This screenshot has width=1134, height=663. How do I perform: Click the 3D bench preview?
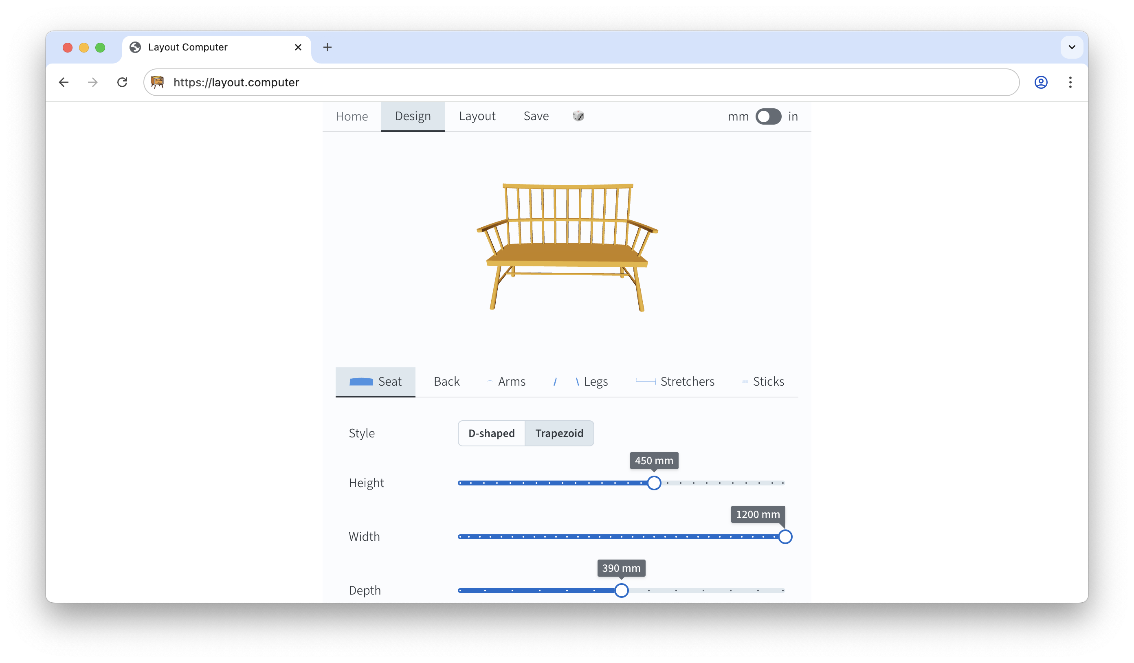tap(567, 247)
